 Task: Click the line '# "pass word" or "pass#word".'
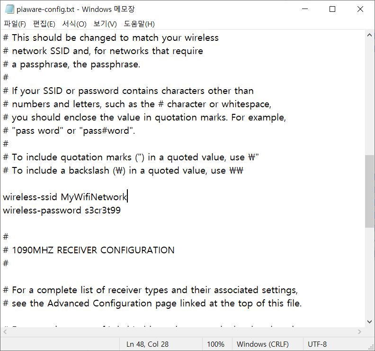[x=69, y=130]
